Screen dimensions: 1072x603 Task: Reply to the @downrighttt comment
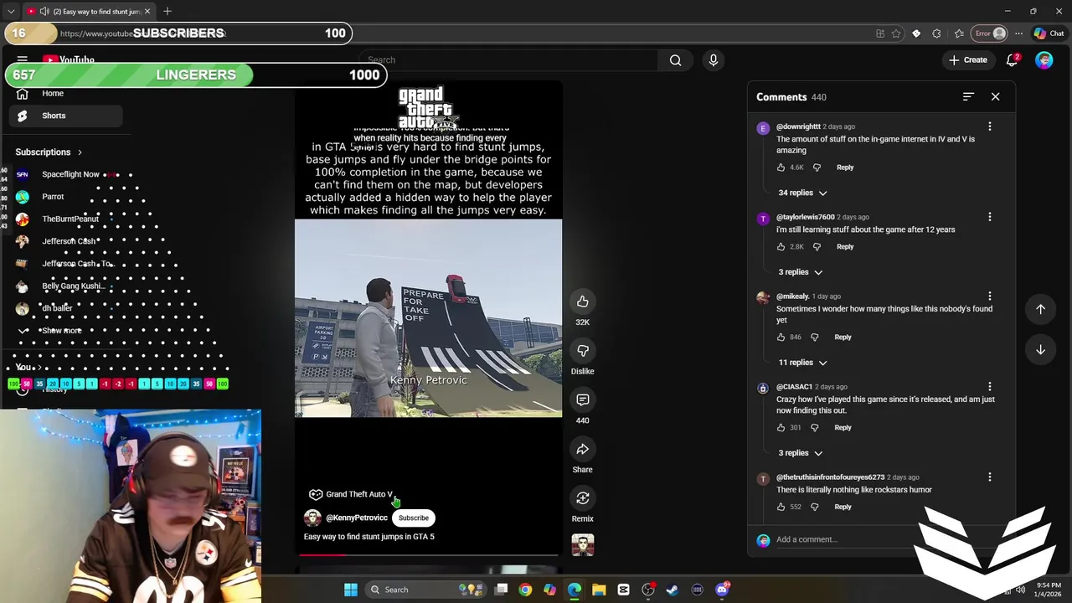(845, 167)
